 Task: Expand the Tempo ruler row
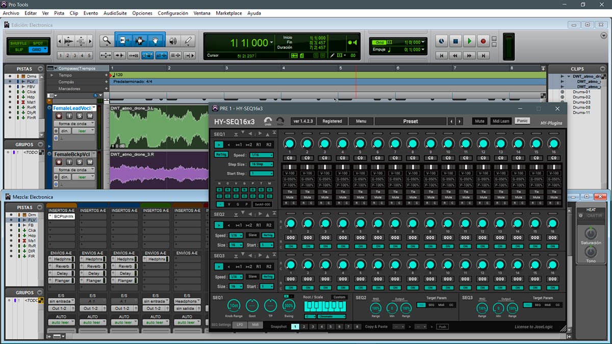(51, 75)
